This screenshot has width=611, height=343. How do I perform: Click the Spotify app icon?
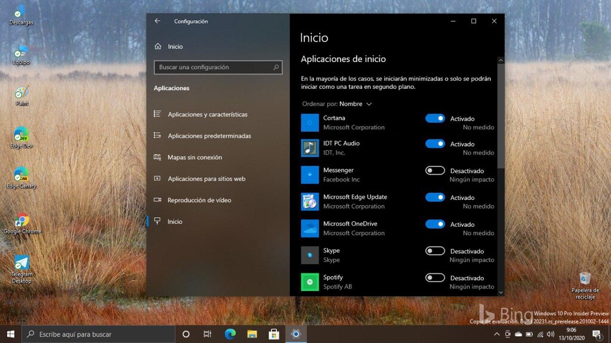click(310, 282)
